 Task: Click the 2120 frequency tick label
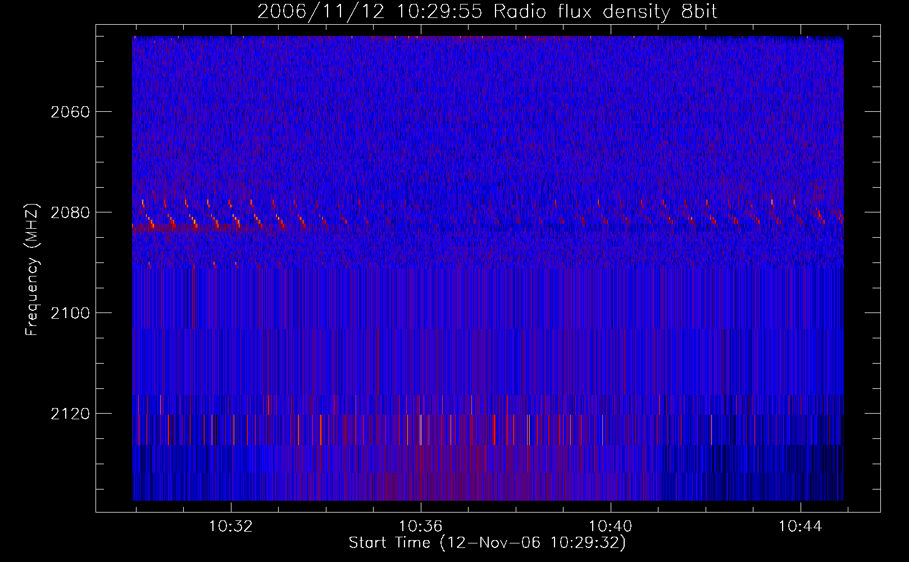pyautogui.click(x=70, y=414)
